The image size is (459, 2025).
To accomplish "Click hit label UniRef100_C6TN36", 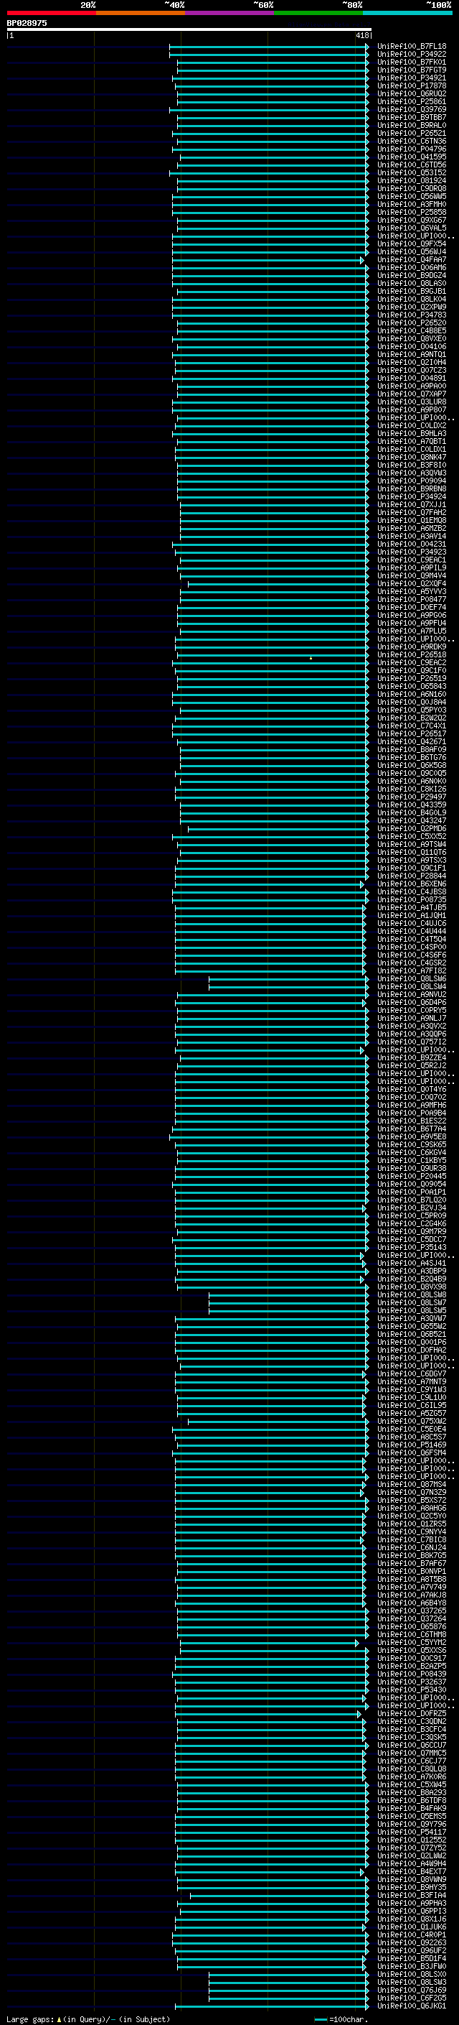I will [x=412, y=141].
